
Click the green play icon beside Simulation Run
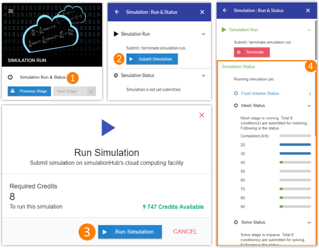[x=224, y=30]
